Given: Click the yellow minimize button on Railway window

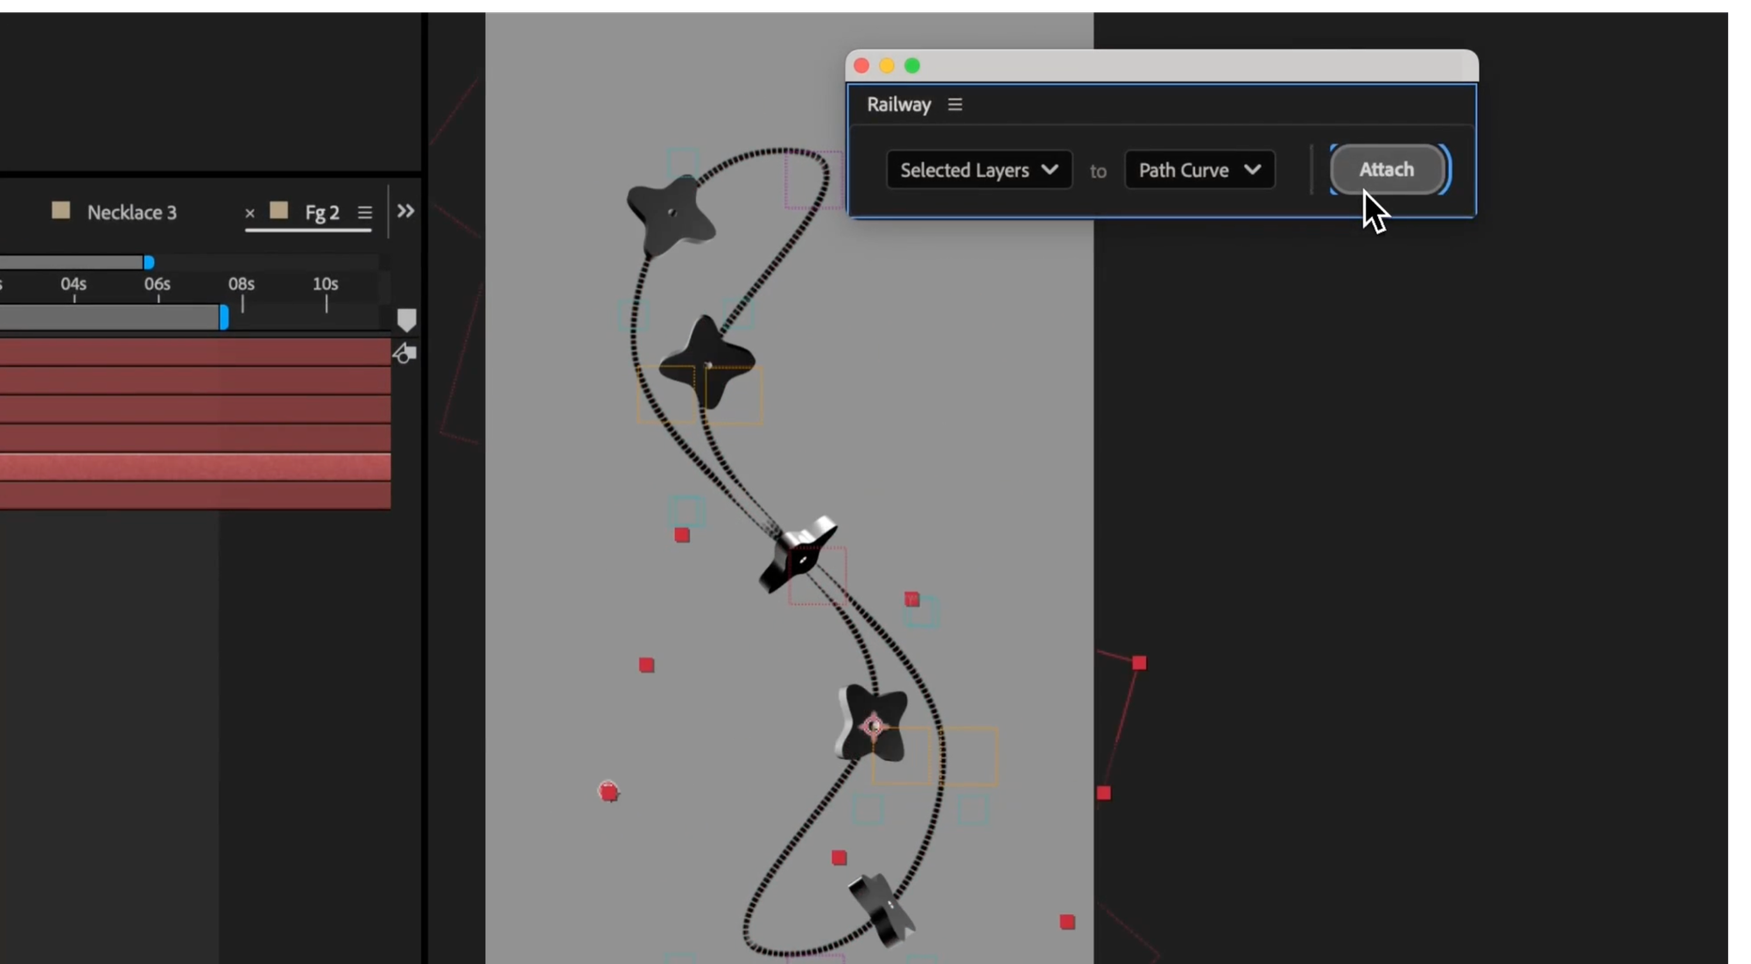Looking at the screenshot, I should pyautogui.click(x=887, y=66).
